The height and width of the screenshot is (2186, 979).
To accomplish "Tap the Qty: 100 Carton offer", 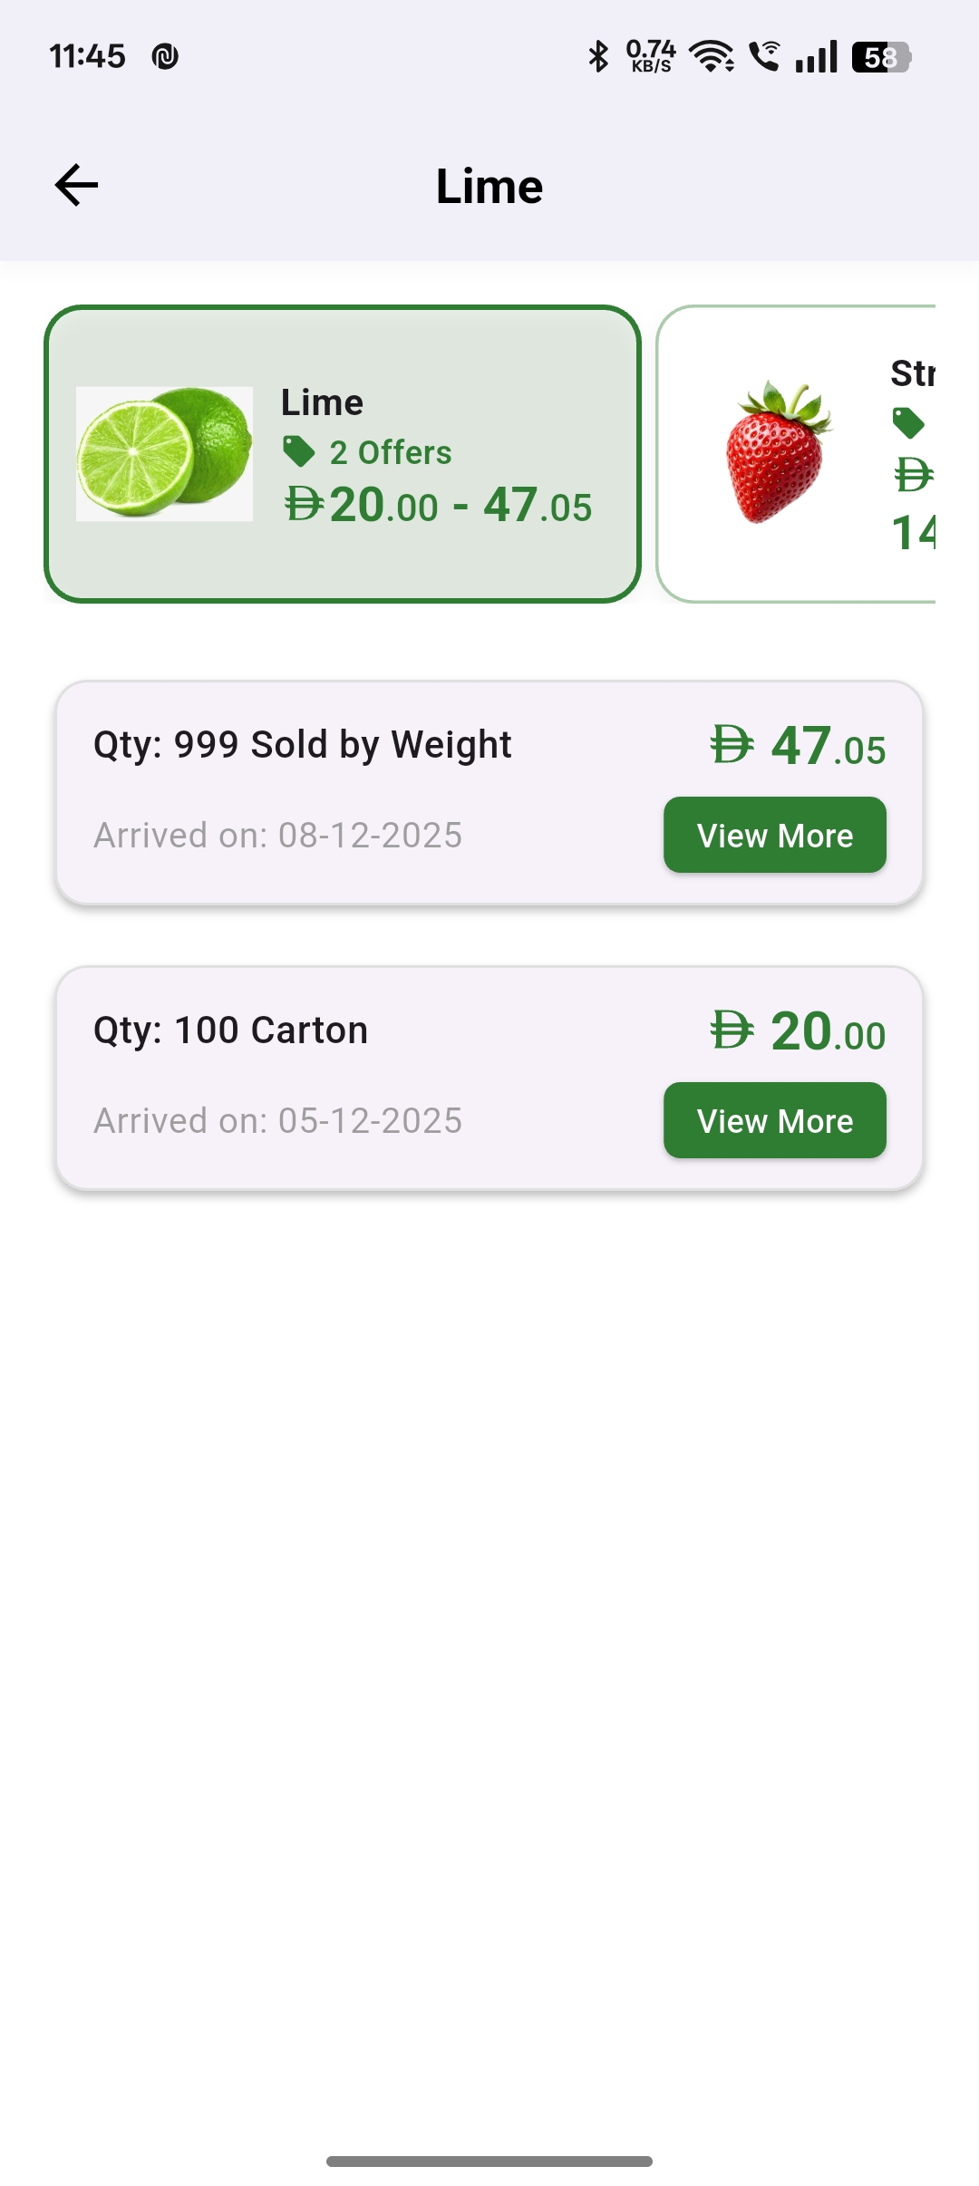I will 231,1030.
